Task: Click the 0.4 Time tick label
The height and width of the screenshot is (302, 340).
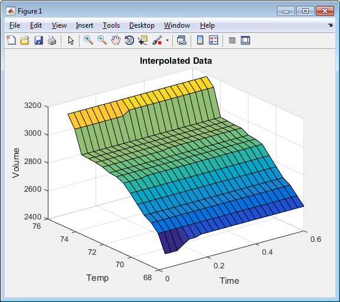Action: pyautogui.click(x=267, y=252)
